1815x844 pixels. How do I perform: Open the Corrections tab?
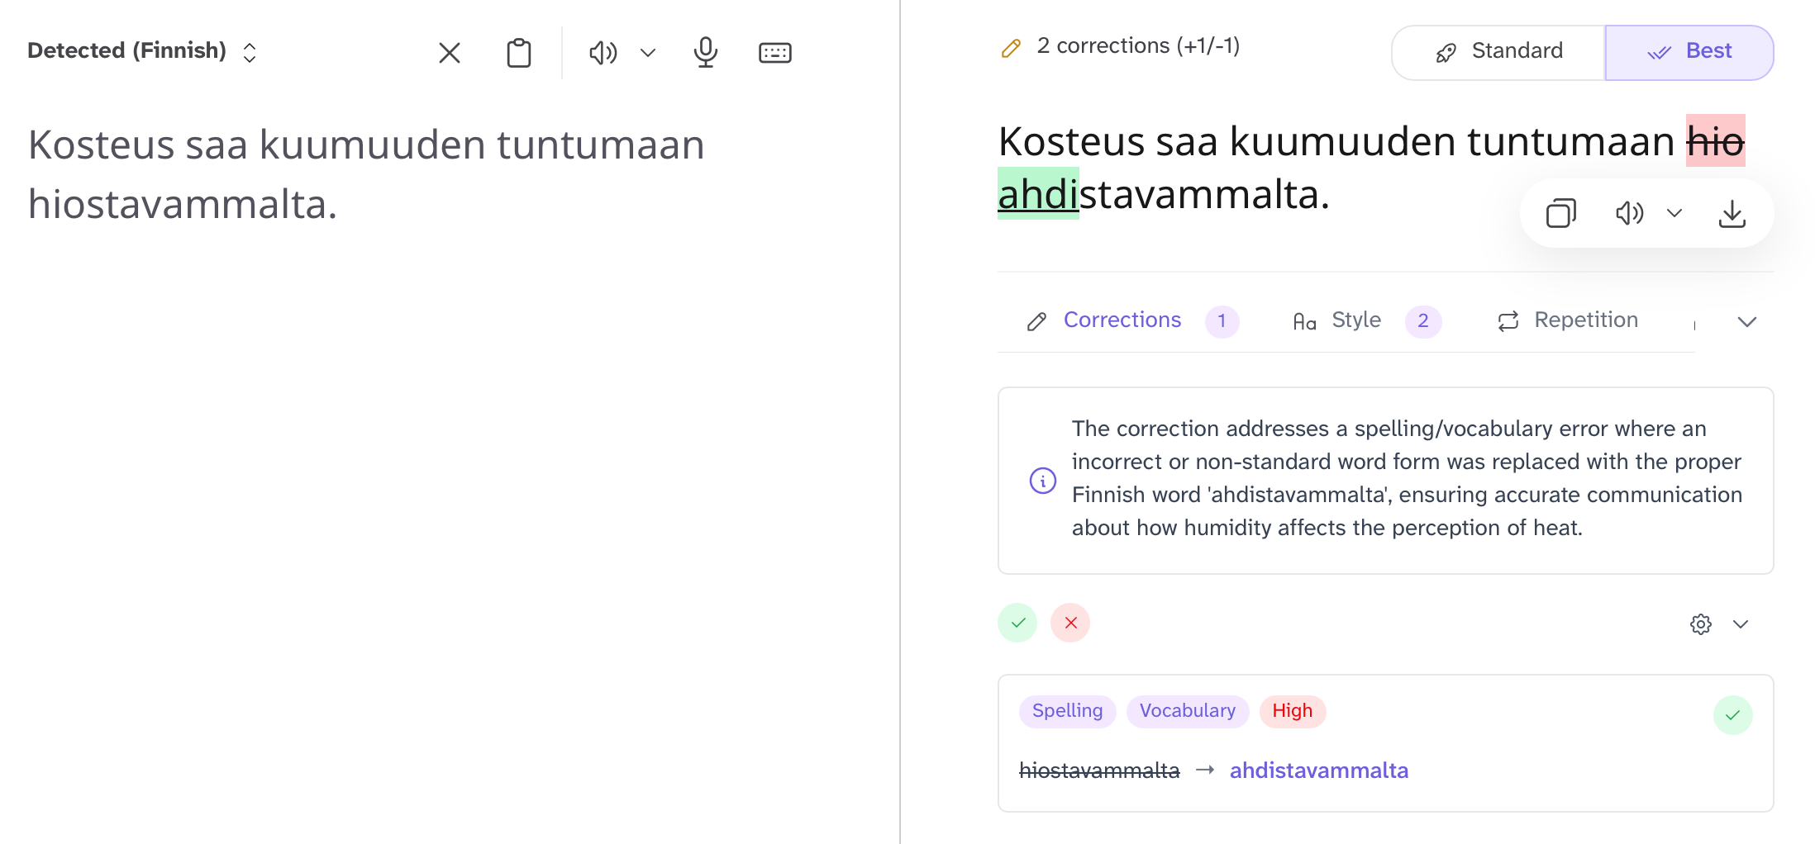(x=1122, y=320)
